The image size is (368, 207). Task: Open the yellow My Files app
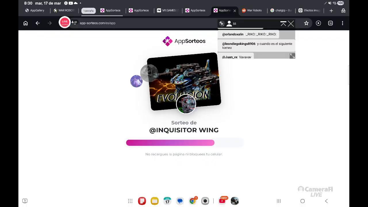155,201
